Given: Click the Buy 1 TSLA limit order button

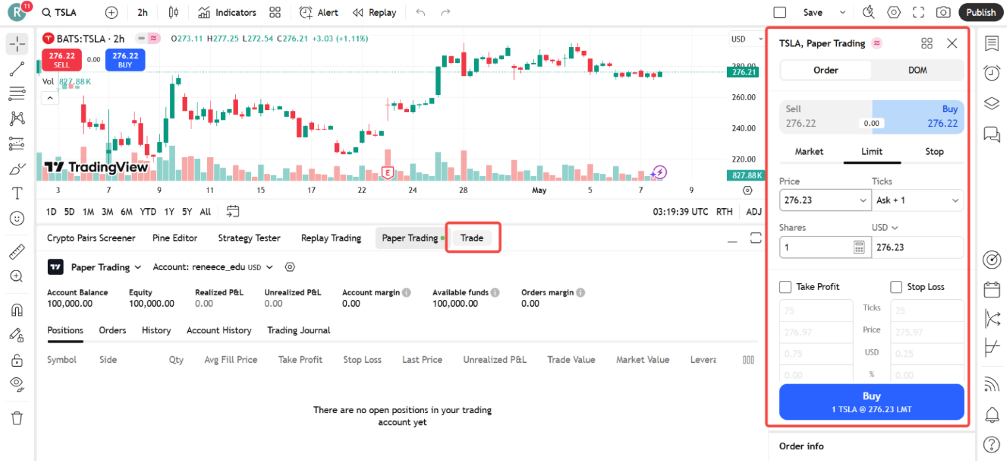Looking at the screenshot, I should (x=871, y=401).
